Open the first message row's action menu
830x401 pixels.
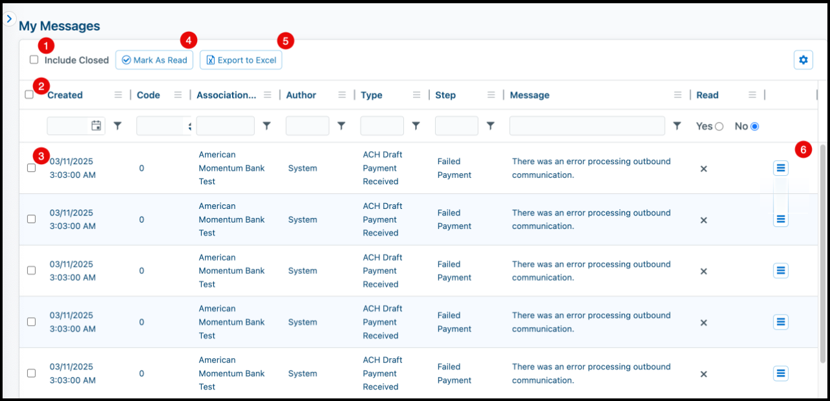(781, 168)
